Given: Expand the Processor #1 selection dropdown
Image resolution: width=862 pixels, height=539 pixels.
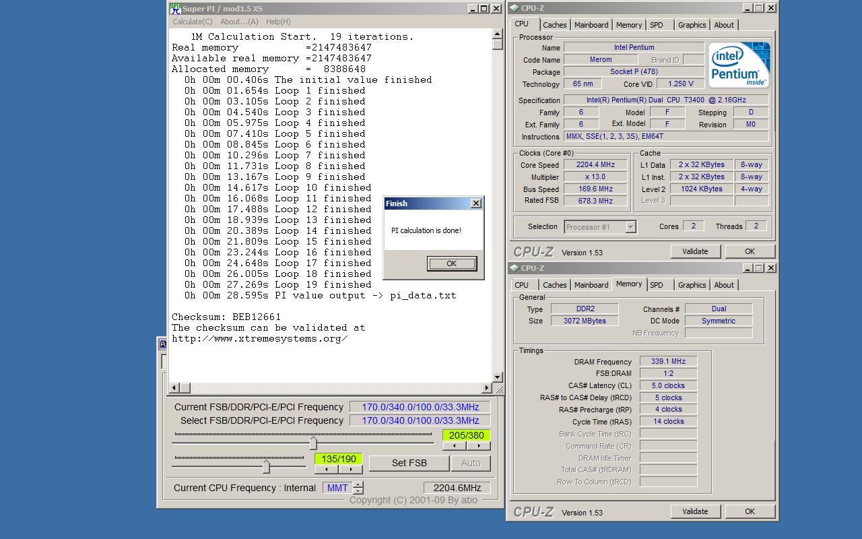Looking at the screenshot, I should pos(630,227).
